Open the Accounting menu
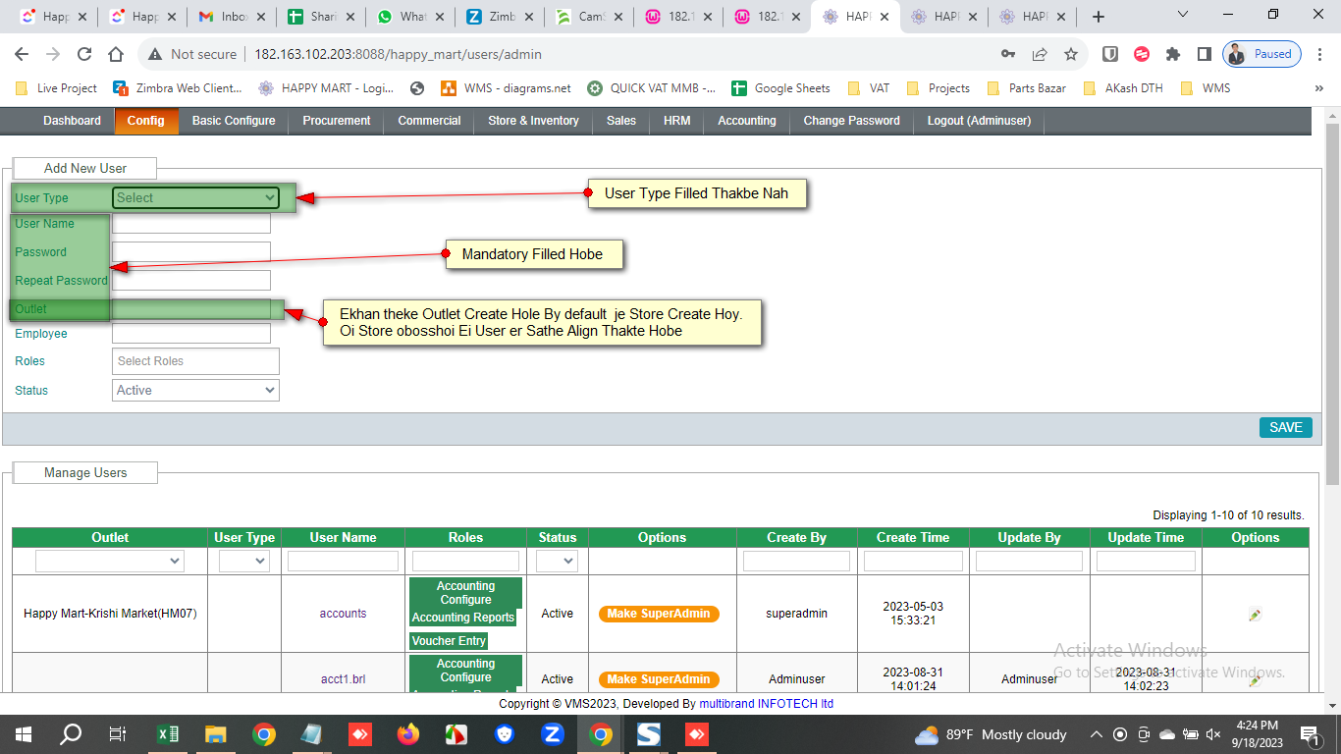The image size is (1341, 754). pos(747,121)
